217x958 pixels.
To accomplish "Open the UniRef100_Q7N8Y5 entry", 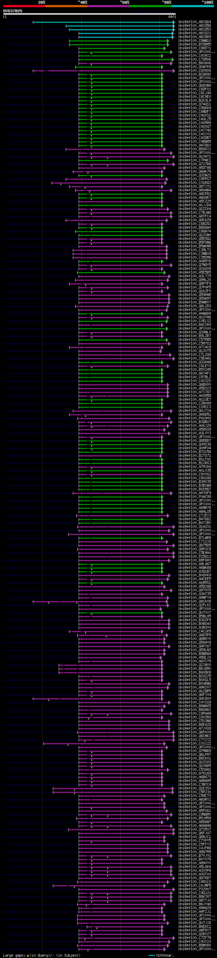I will (195, 265).
